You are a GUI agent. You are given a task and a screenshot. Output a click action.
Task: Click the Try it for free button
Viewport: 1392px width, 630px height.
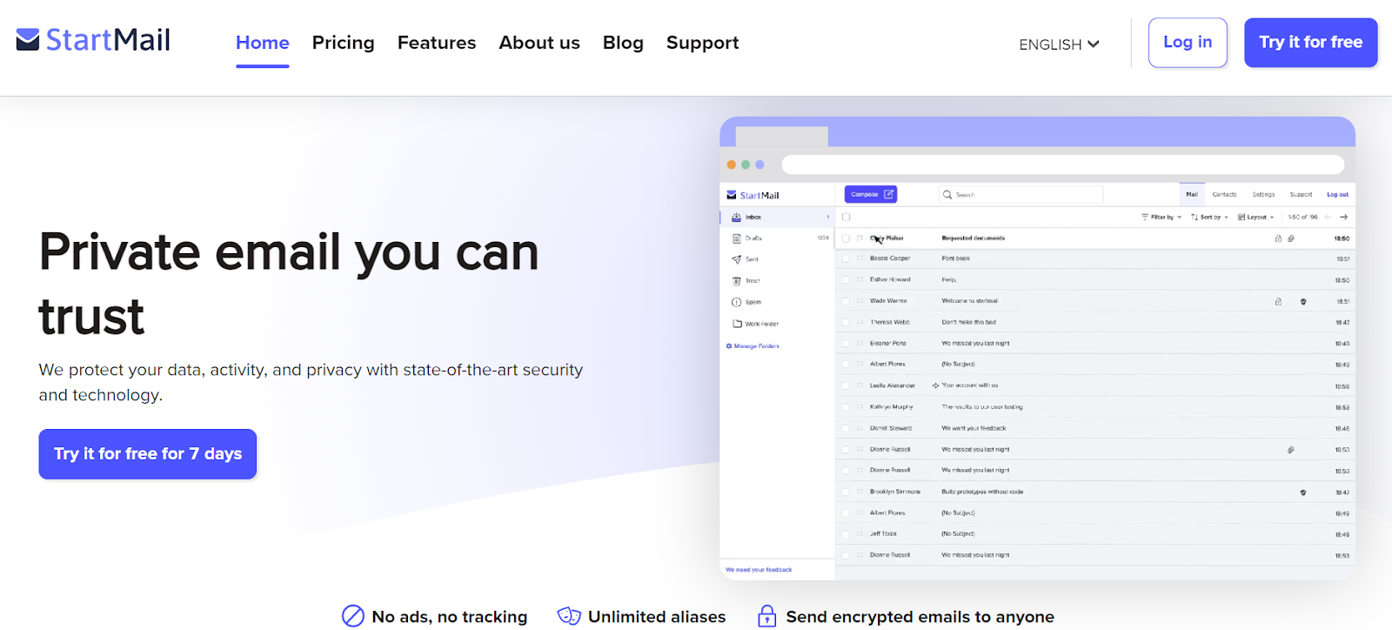click(1310, 43)
